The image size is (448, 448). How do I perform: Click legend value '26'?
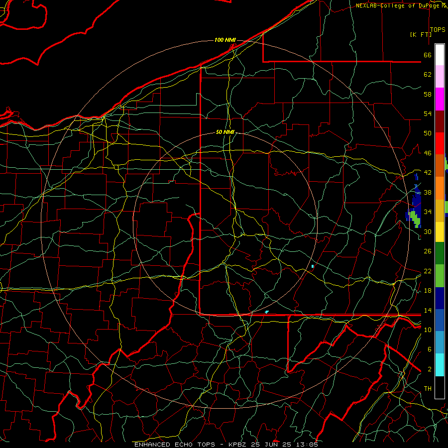[x=428, y=251]
